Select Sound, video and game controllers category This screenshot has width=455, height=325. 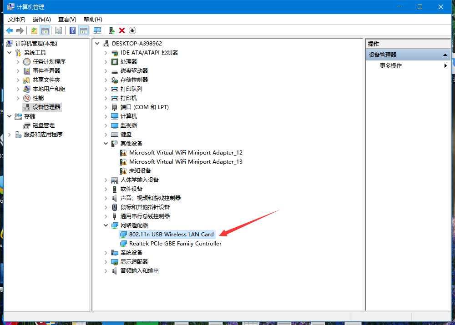(151, 198)
